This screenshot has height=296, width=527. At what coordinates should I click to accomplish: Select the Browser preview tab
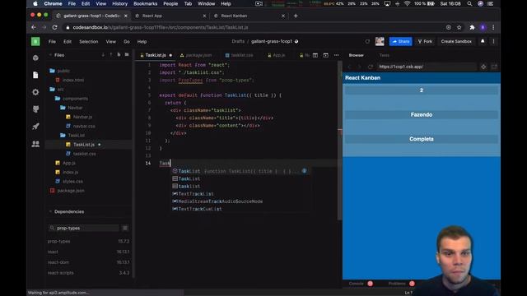357,55
